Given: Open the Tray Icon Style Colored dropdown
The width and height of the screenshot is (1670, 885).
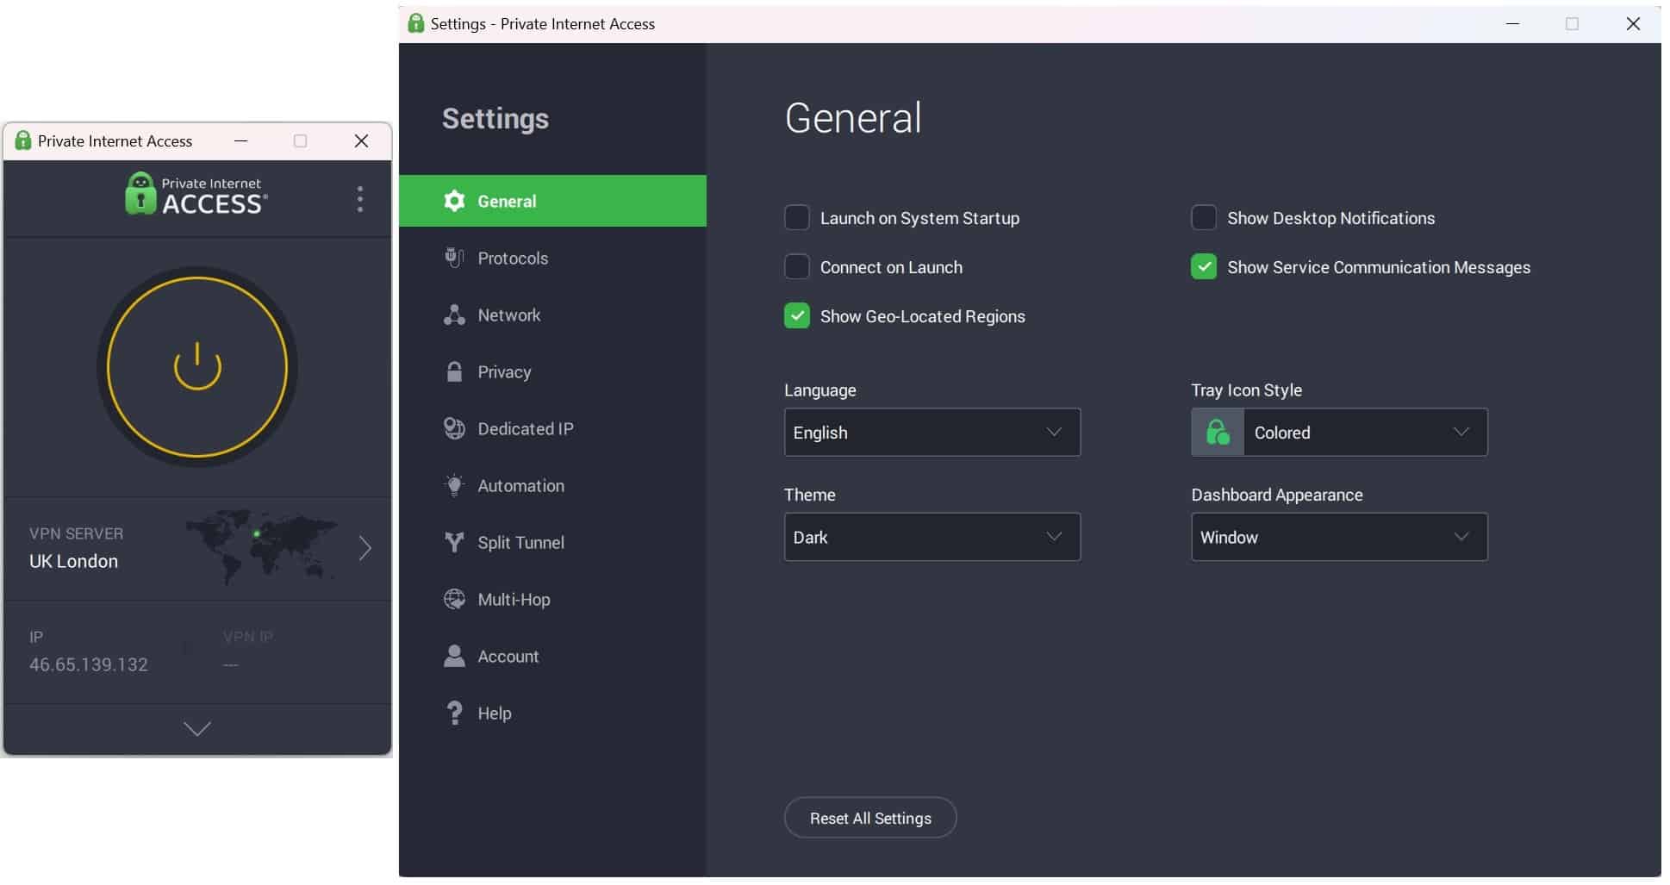Looking at the screenshot, I should click(1339, 432).
